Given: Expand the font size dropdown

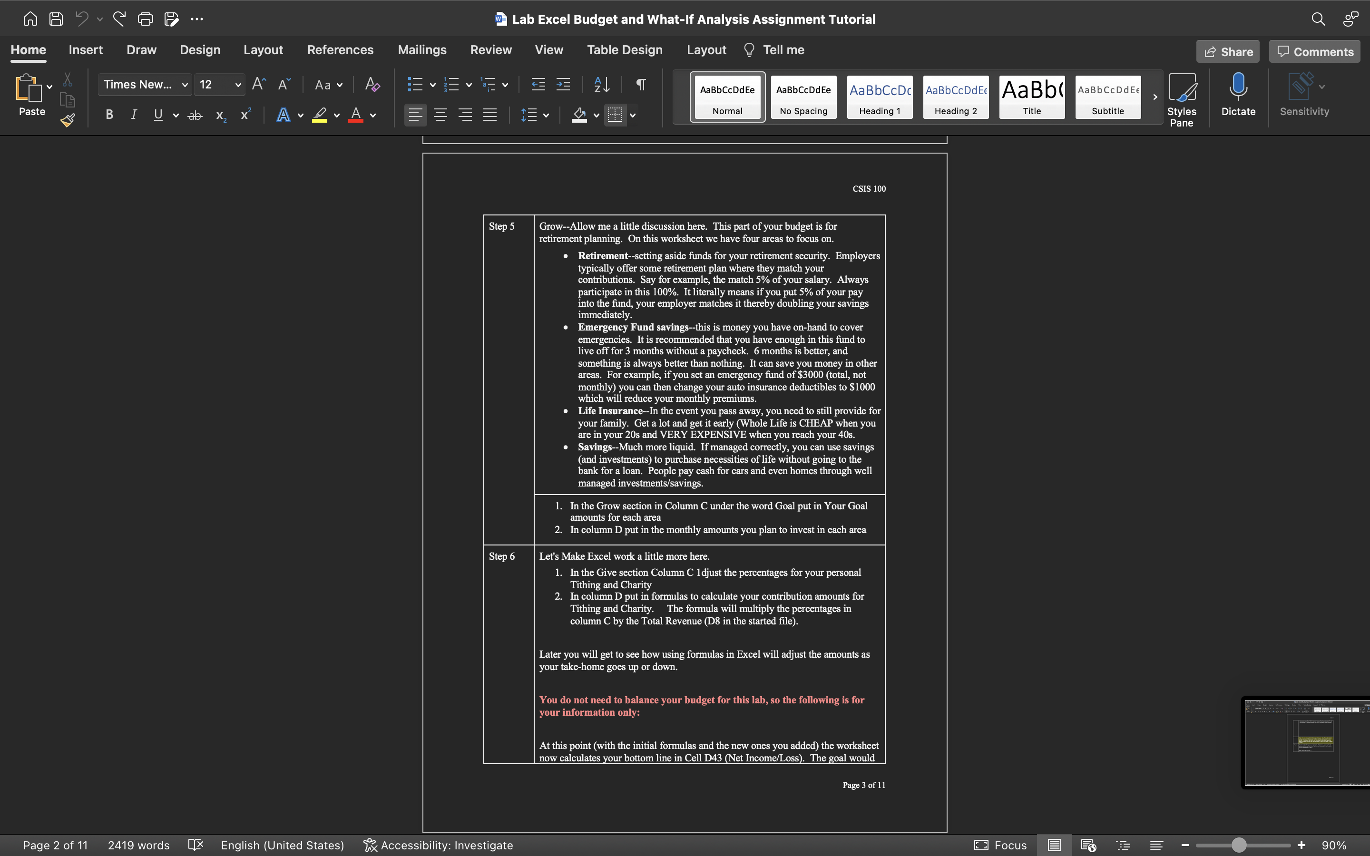Looking at the screenshot, I should (x=238, y=85).
